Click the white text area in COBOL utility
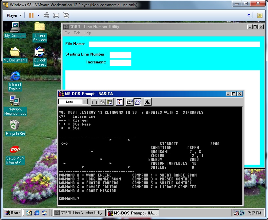 (x=162, y=80)
